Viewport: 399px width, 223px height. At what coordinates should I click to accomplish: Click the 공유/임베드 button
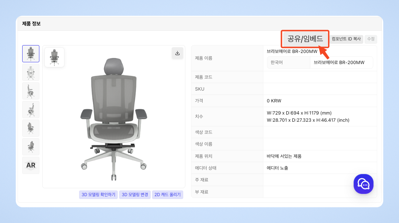305,39
